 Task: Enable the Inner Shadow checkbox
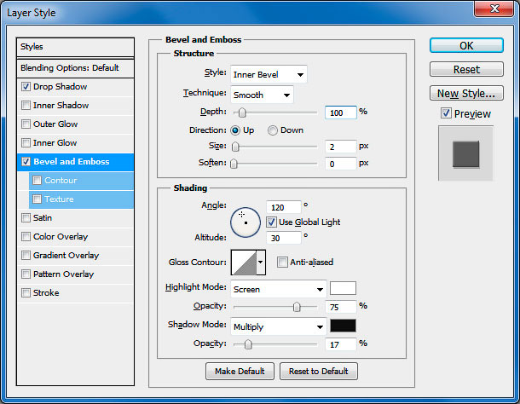(x=26, y=105)
